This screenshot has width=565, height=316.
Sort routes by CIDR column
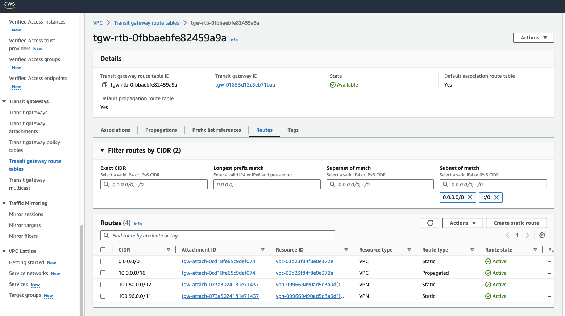coord(168,250)
